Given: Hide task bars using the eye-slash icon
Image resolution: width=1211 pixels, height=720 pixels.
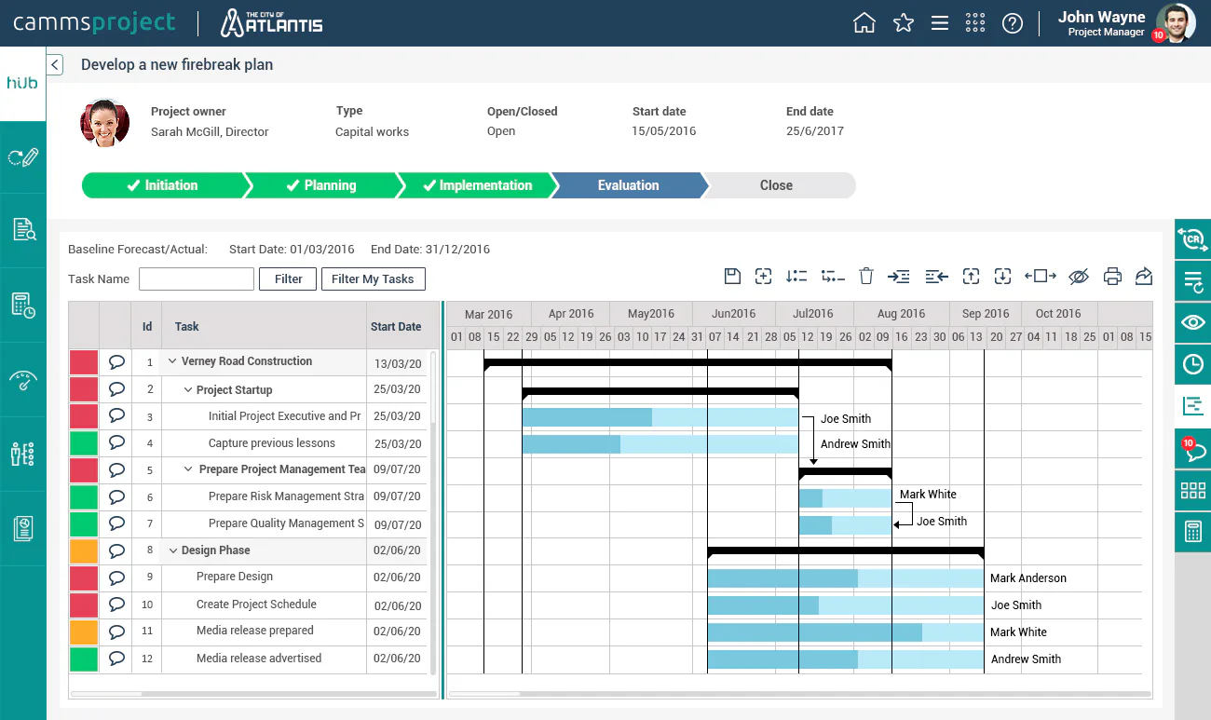Looking at the screenshot, I should coord(1079,276).
